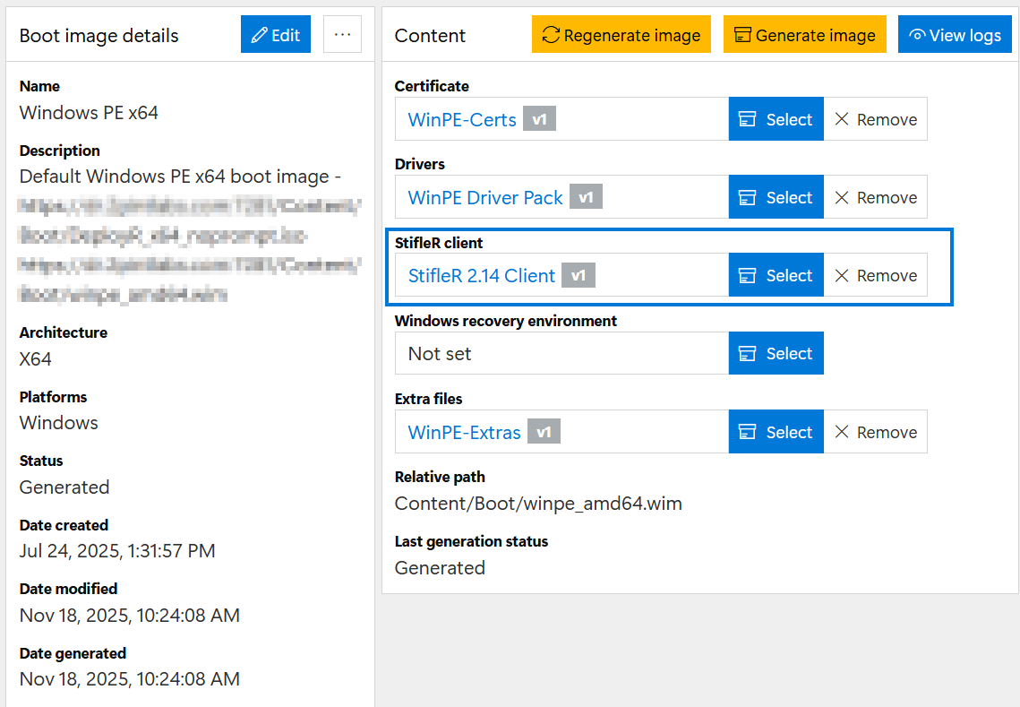The height and width of the screenshot is (707, 1020).
Task: Click Select next to WinPE Driver Pack
Action: tap(776, 197)
